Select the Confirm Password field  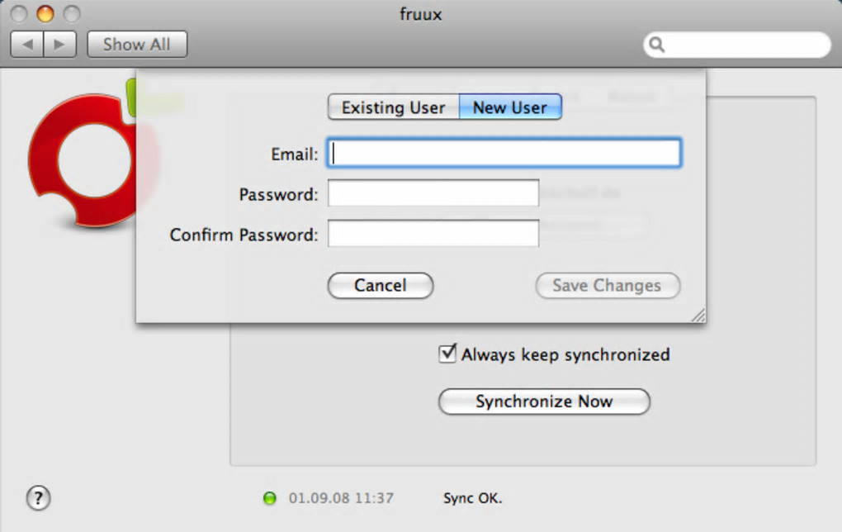433,234
